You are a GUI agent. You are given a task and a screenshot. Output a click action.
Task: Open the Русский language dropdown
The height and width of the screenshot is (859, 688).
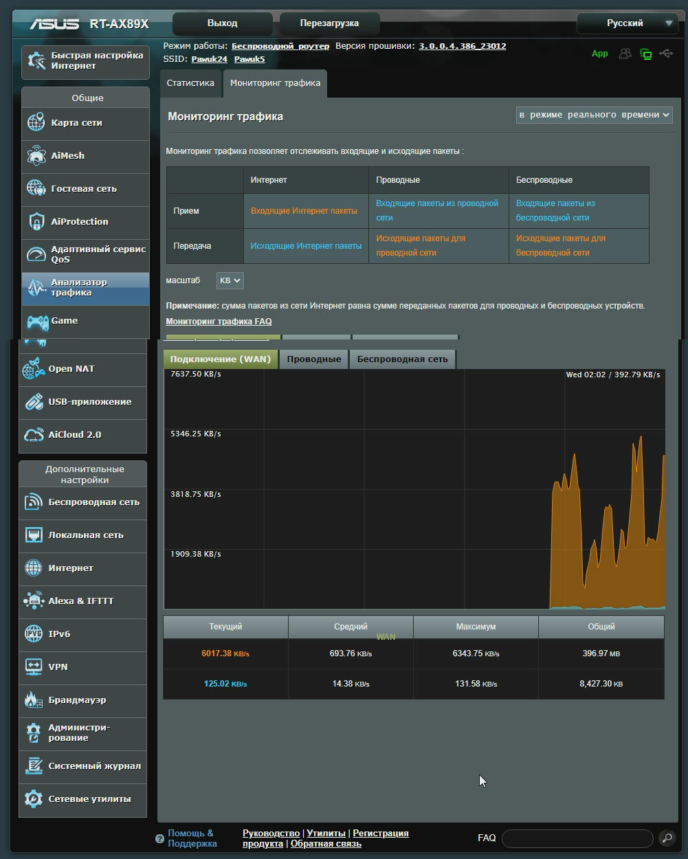[625, 23]
